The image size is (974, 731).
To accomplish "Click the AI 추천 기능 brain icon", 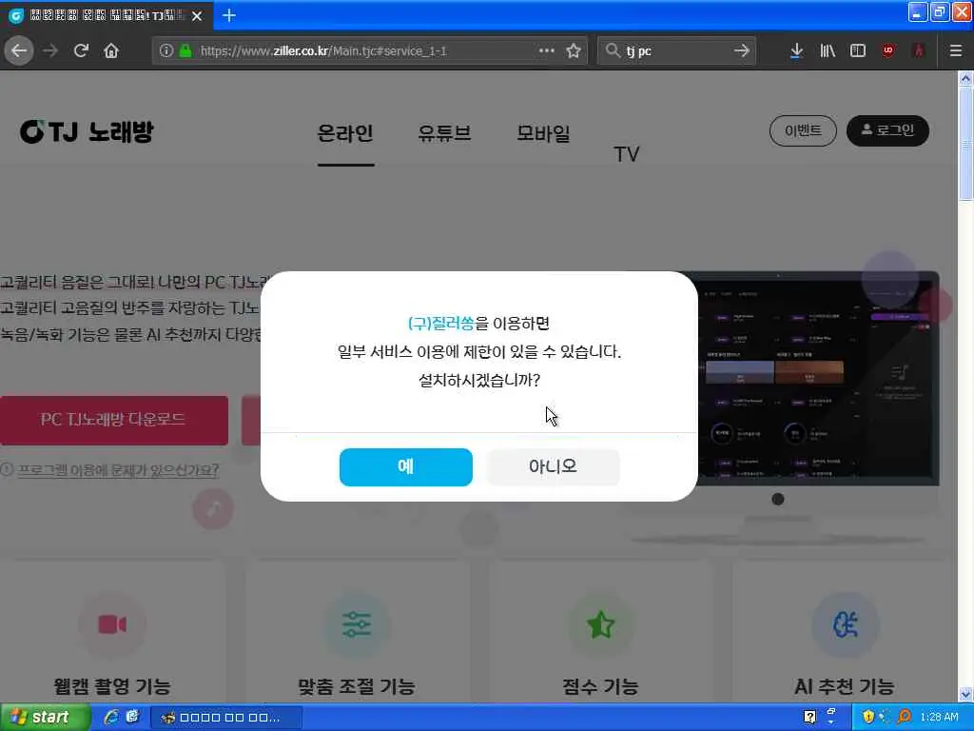I will (x=845, y=624).
